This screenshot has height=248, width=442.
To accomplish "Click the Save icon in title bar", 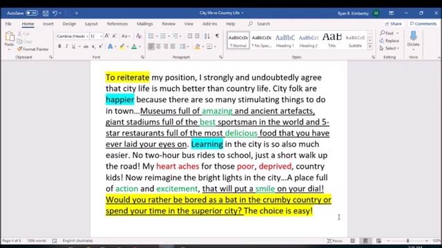I will pos(46,13).
